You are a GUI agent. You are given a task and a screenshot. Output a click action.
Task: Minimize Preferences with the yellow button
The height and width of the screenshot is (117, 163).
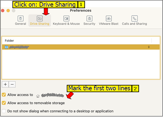[8, 11]
